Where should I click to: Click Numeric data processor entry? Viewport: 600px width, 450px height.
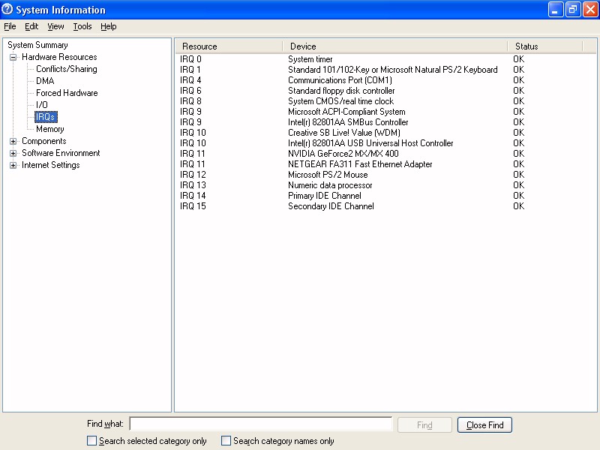pos(330,185)
